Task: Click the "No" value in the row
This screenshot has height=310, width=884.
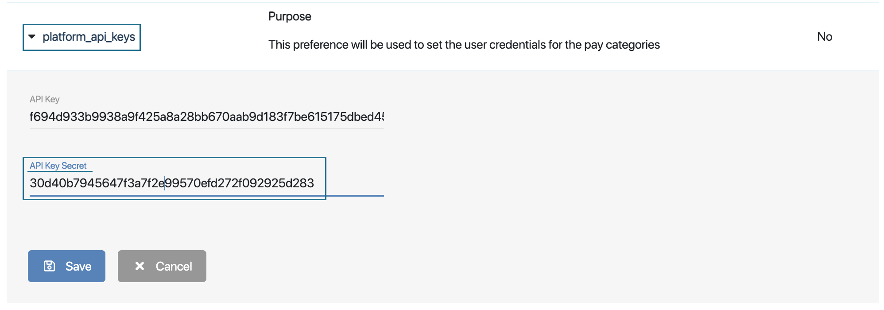Action: [x=824, y=37]
